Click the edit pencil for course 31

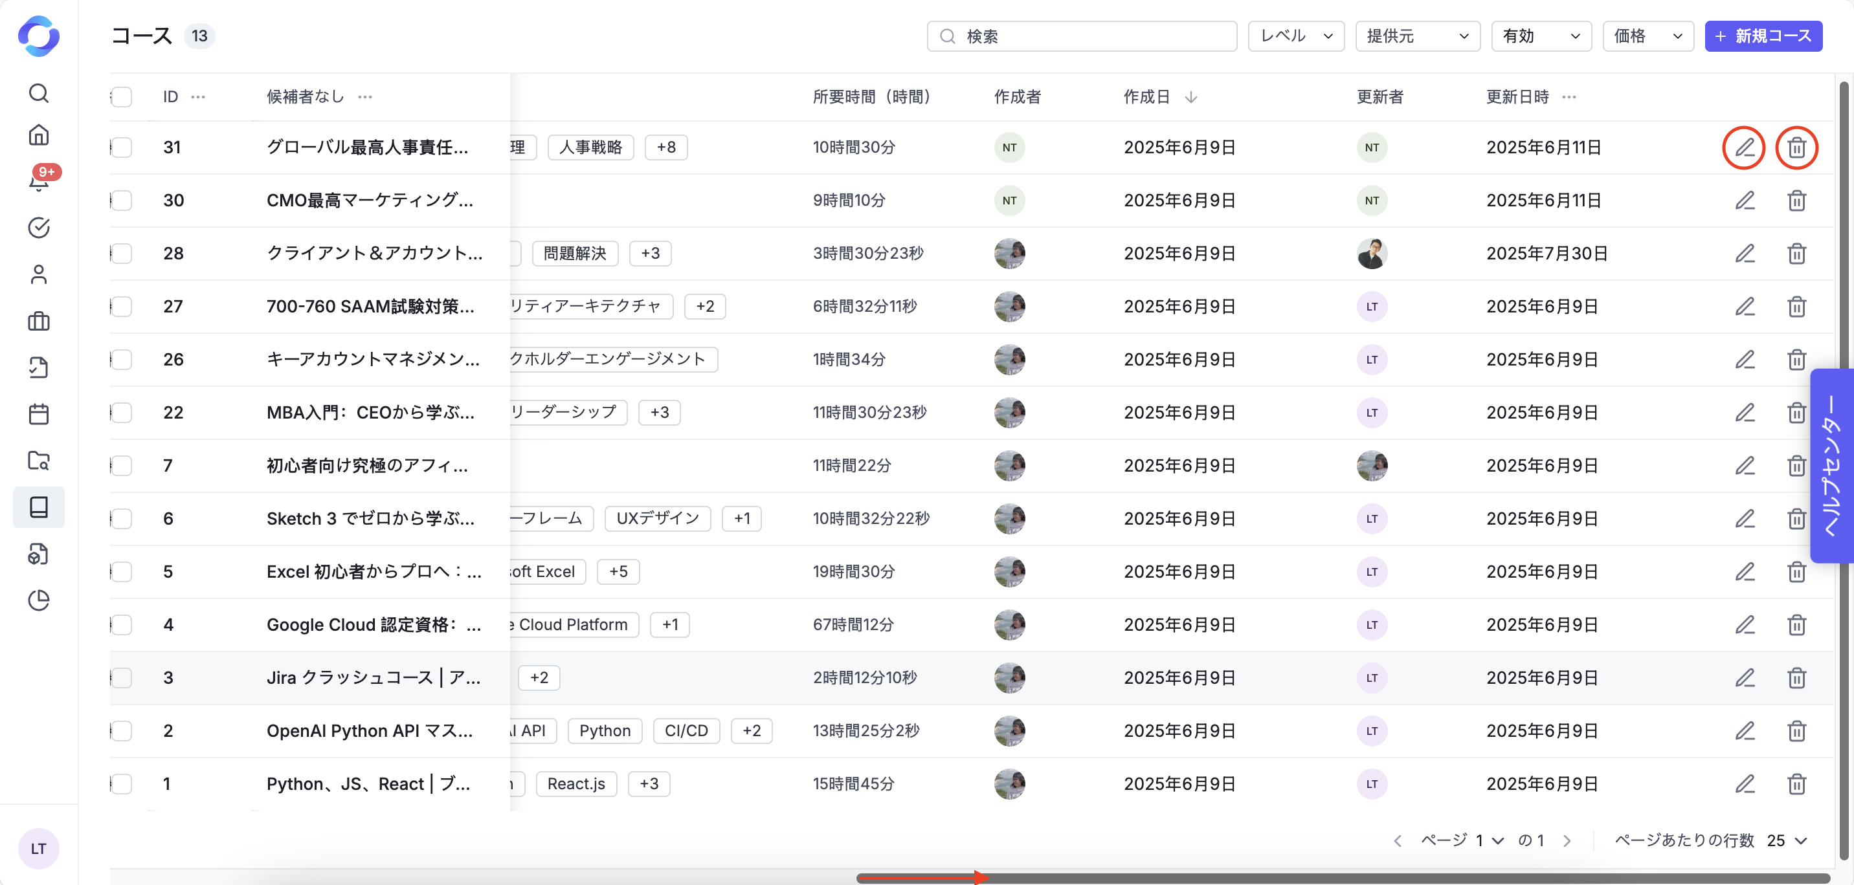pyautogui.click(x=1743, y=147)
